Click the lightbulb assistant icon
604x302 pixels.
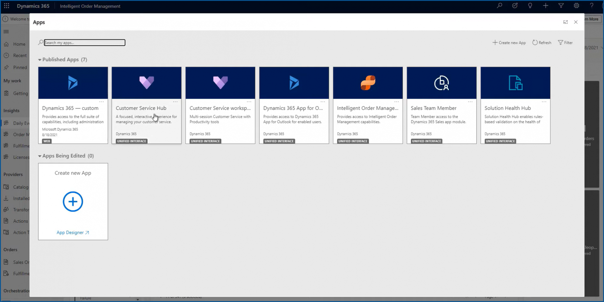(x=530, y=6)
